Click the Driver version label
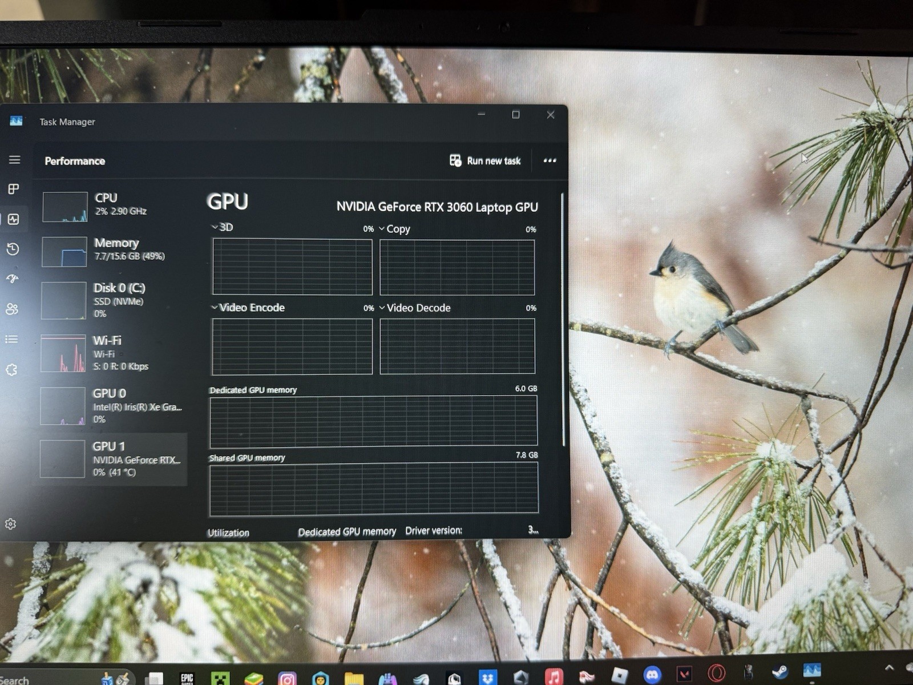 click(x=434, y=531)
